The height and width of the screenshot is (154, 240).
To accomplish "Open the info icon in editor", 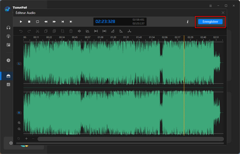I will point(188,22).
